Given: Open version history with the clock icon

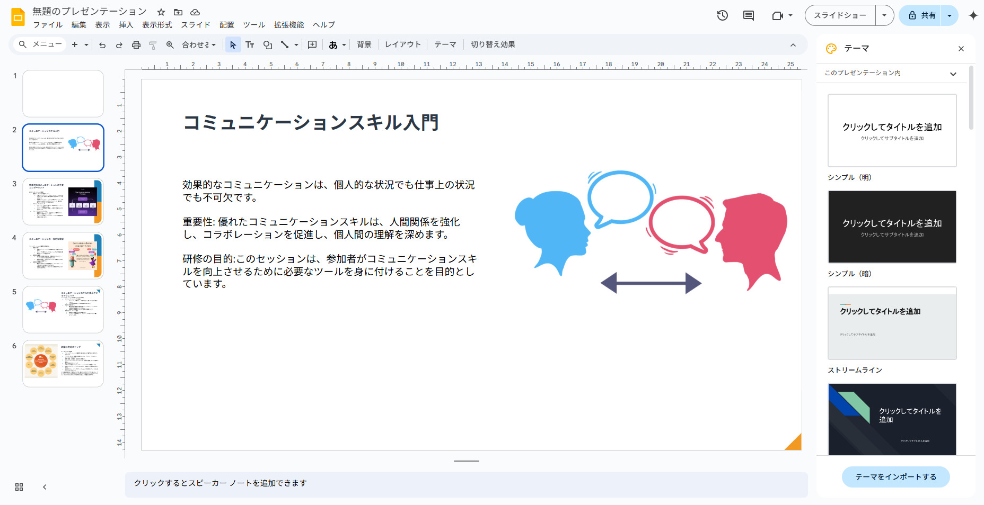Looking at the screenshot, I should [722, 15].
